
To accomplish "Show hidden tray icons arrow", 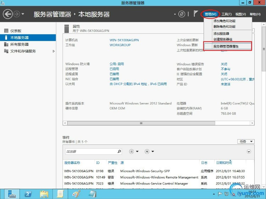I will [x=214, y=194].
